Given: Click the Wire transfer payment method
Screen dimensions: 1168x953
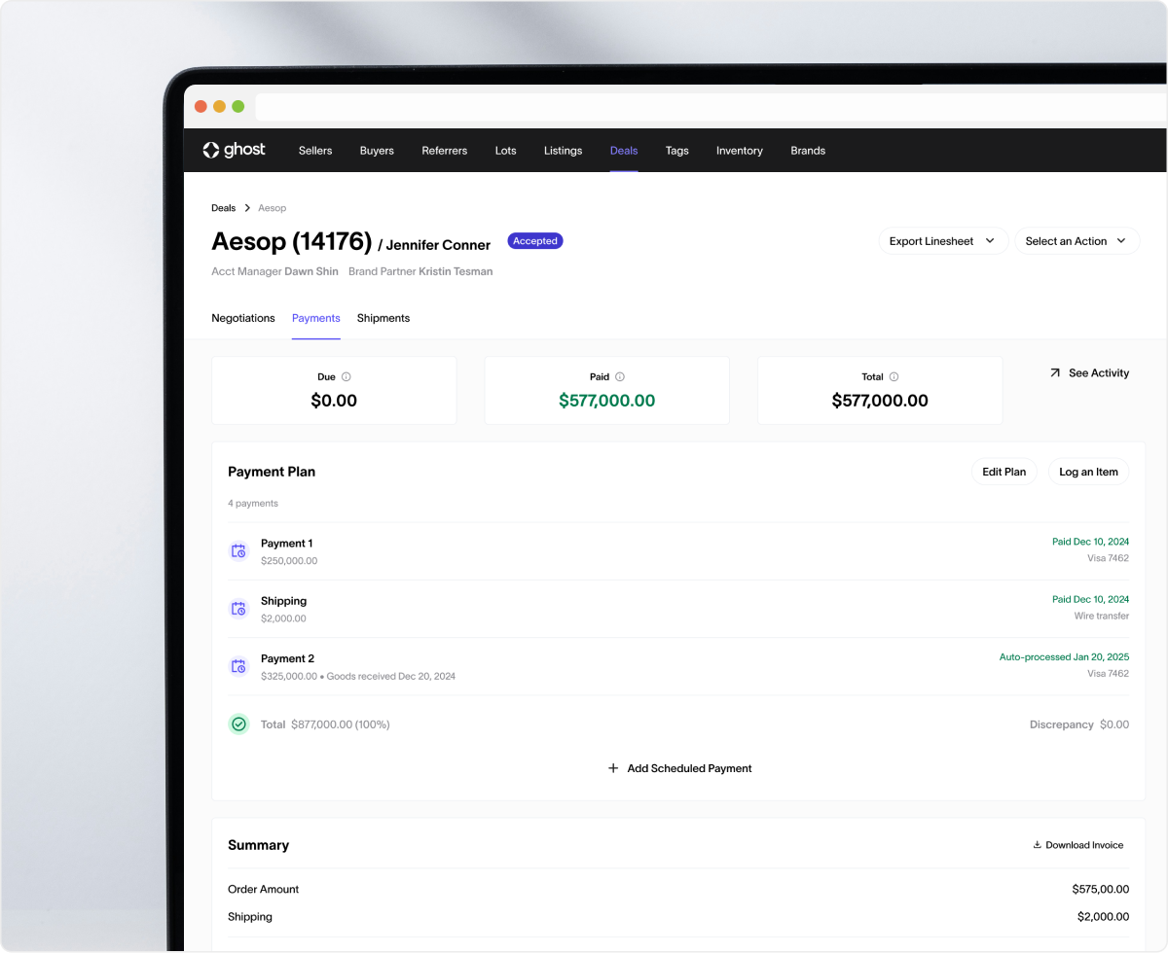Looking at the screenshot, I should tap(1102, 617).
